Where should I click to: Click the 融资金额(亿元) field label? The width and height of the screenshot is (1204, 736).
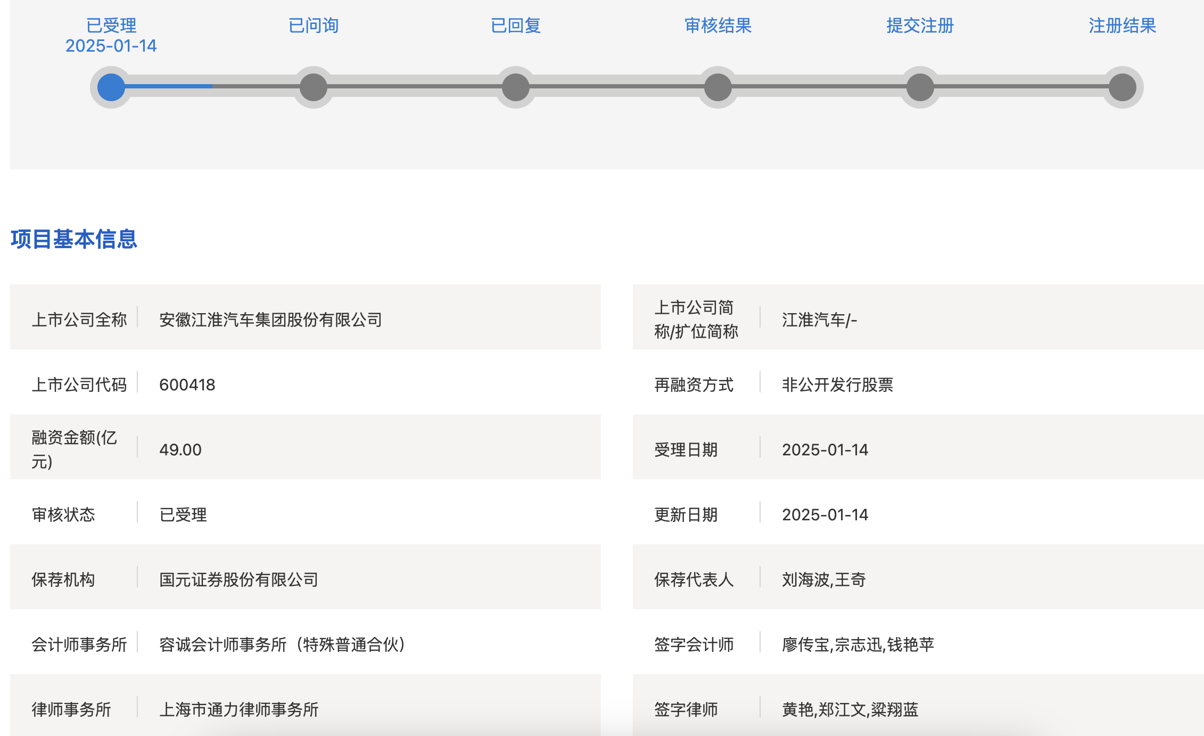74,449
